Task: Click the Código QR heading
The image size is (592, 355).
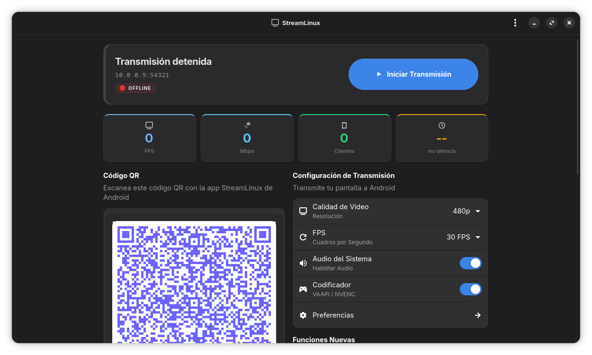Action: (121, 176)
